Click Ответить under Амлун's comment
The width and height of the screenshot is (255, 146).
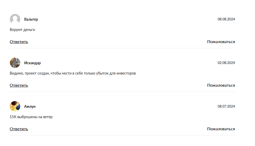point(19,129)
